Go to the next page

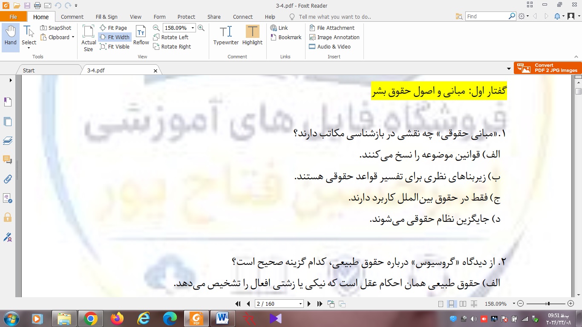coord(309,304)
